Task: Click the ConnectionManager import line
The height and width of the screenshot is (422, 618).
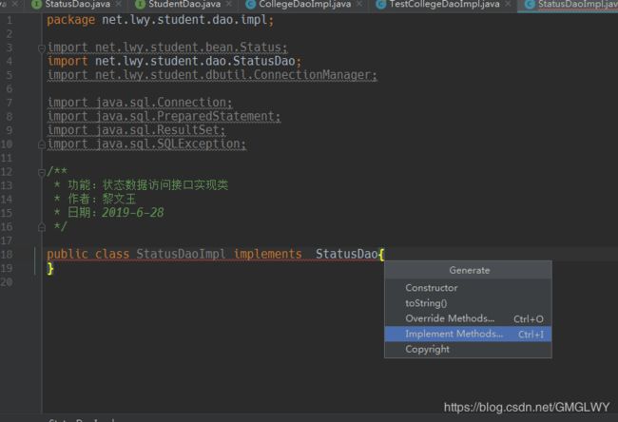Action: tap(212, 75)
